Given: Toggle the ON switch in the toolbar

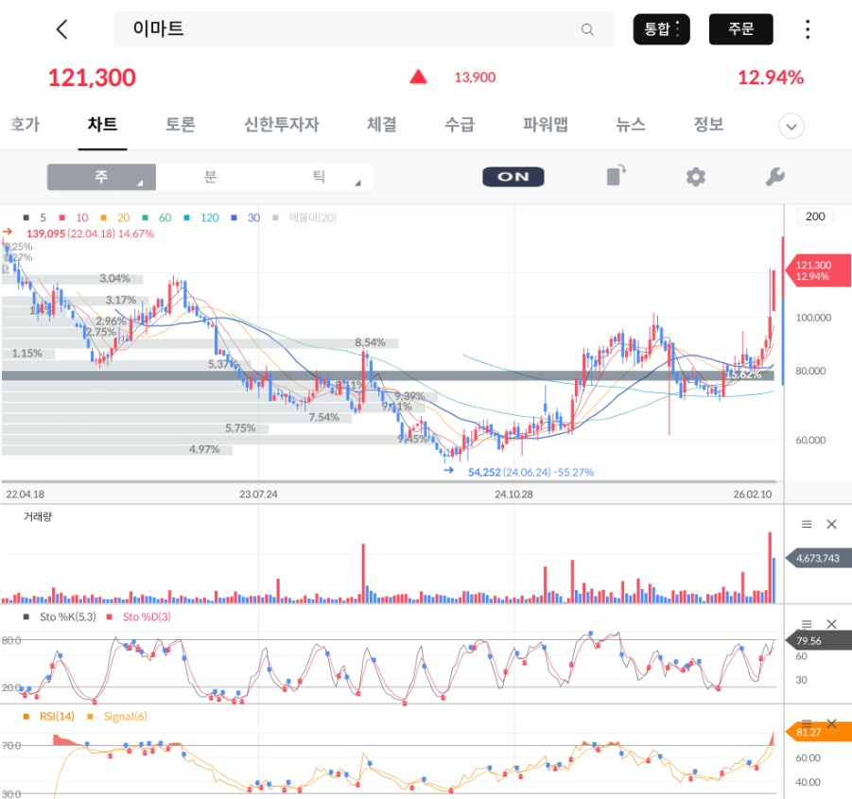Looking at the screenshot, I should coord(513,177).
